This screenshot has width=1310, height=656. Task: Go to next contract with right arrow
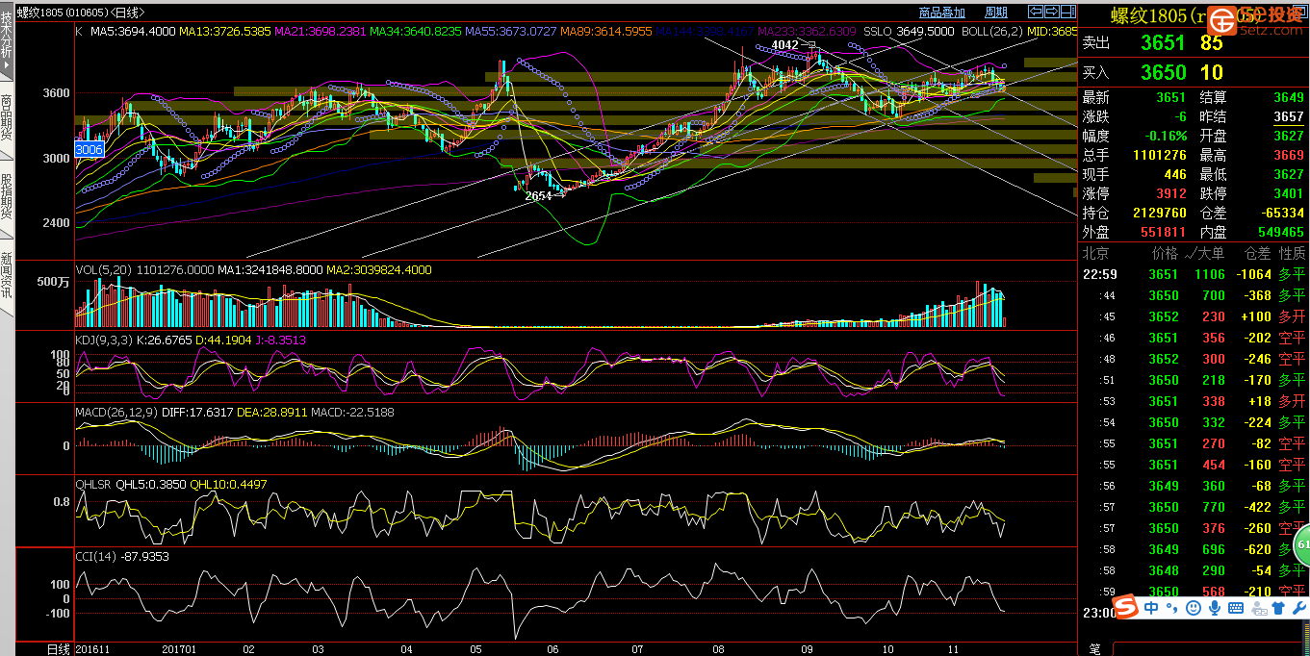1051,12
